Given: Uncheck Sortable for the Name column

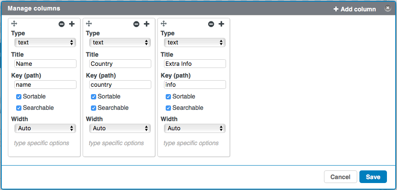Looking at the screenshot, I should (x=19, y=97).
